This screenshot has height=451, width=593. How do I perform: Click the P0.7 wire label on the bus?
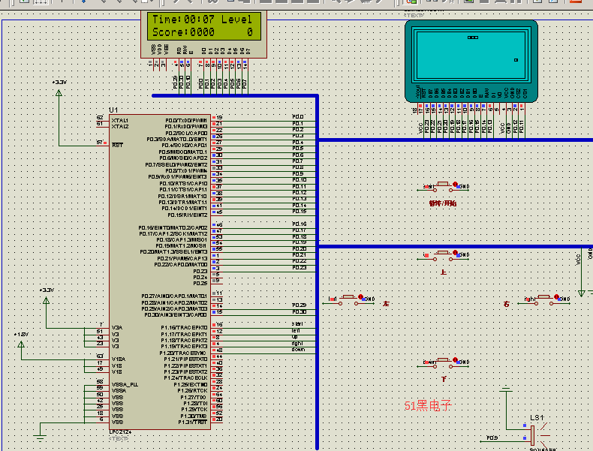(x=298, y=161)
